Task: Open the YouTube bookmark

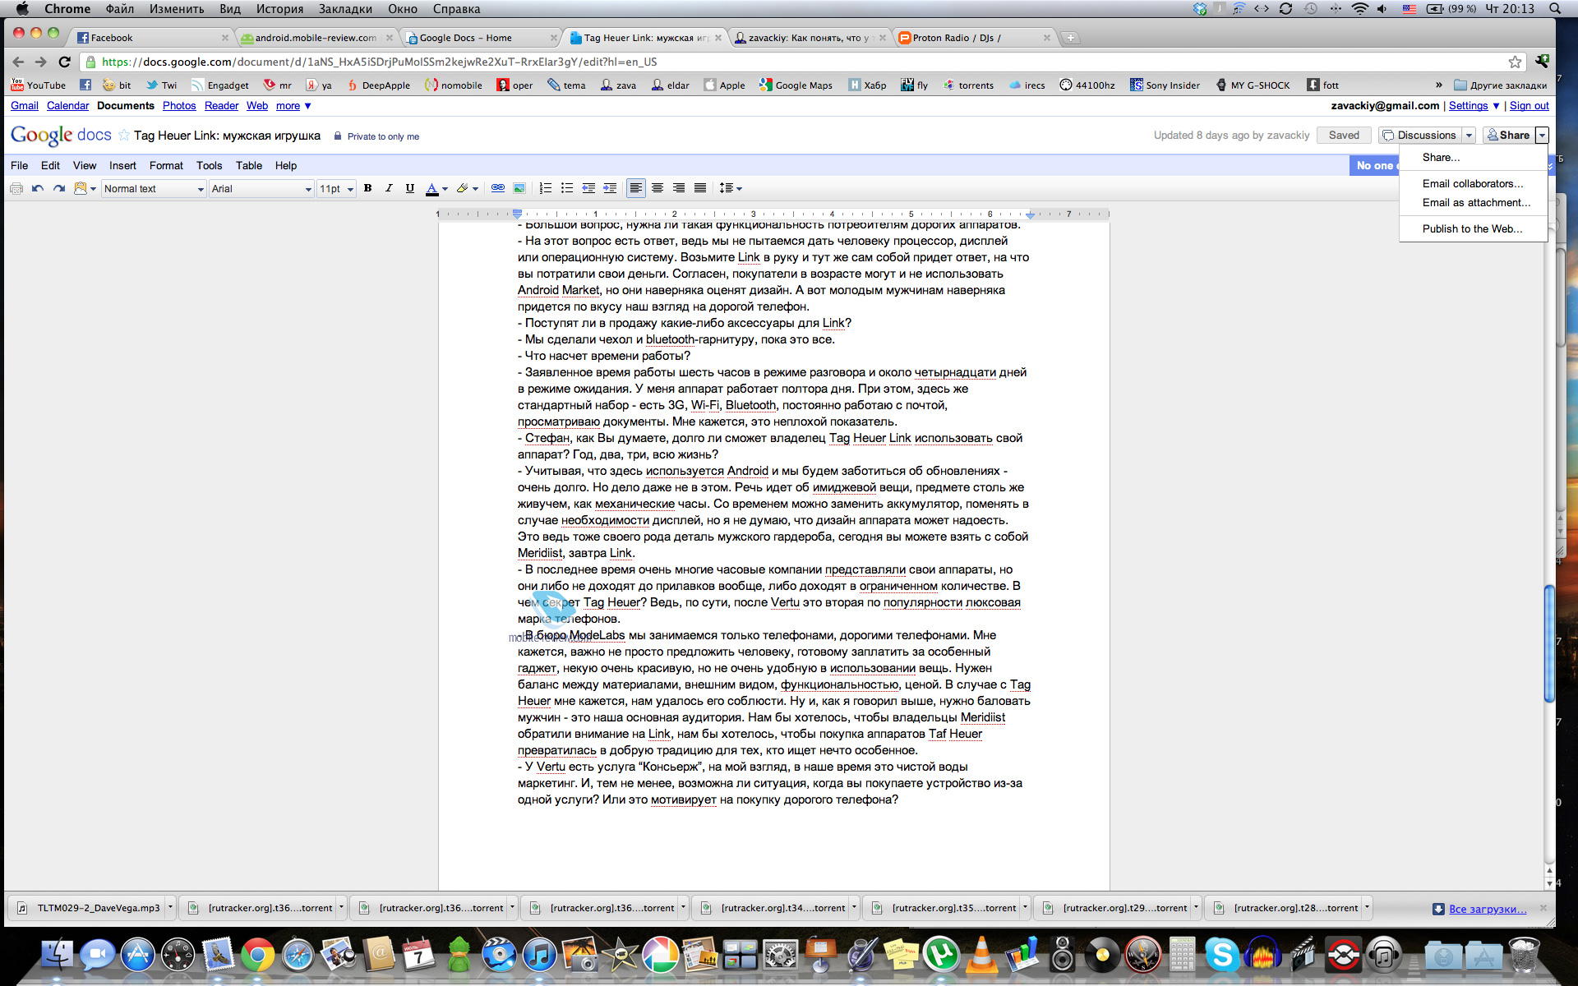Action: (x=38, y=85)
